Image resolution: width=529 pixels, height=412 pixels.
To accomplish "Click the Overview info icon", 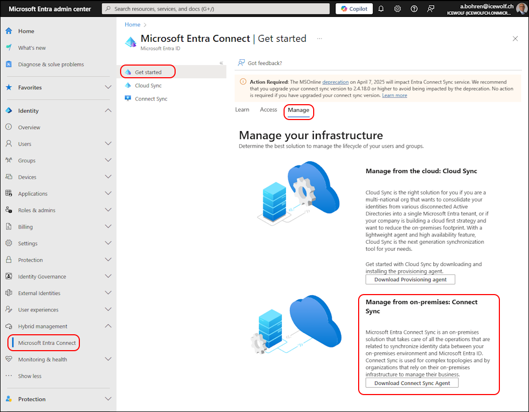I will tap(9, 127).
